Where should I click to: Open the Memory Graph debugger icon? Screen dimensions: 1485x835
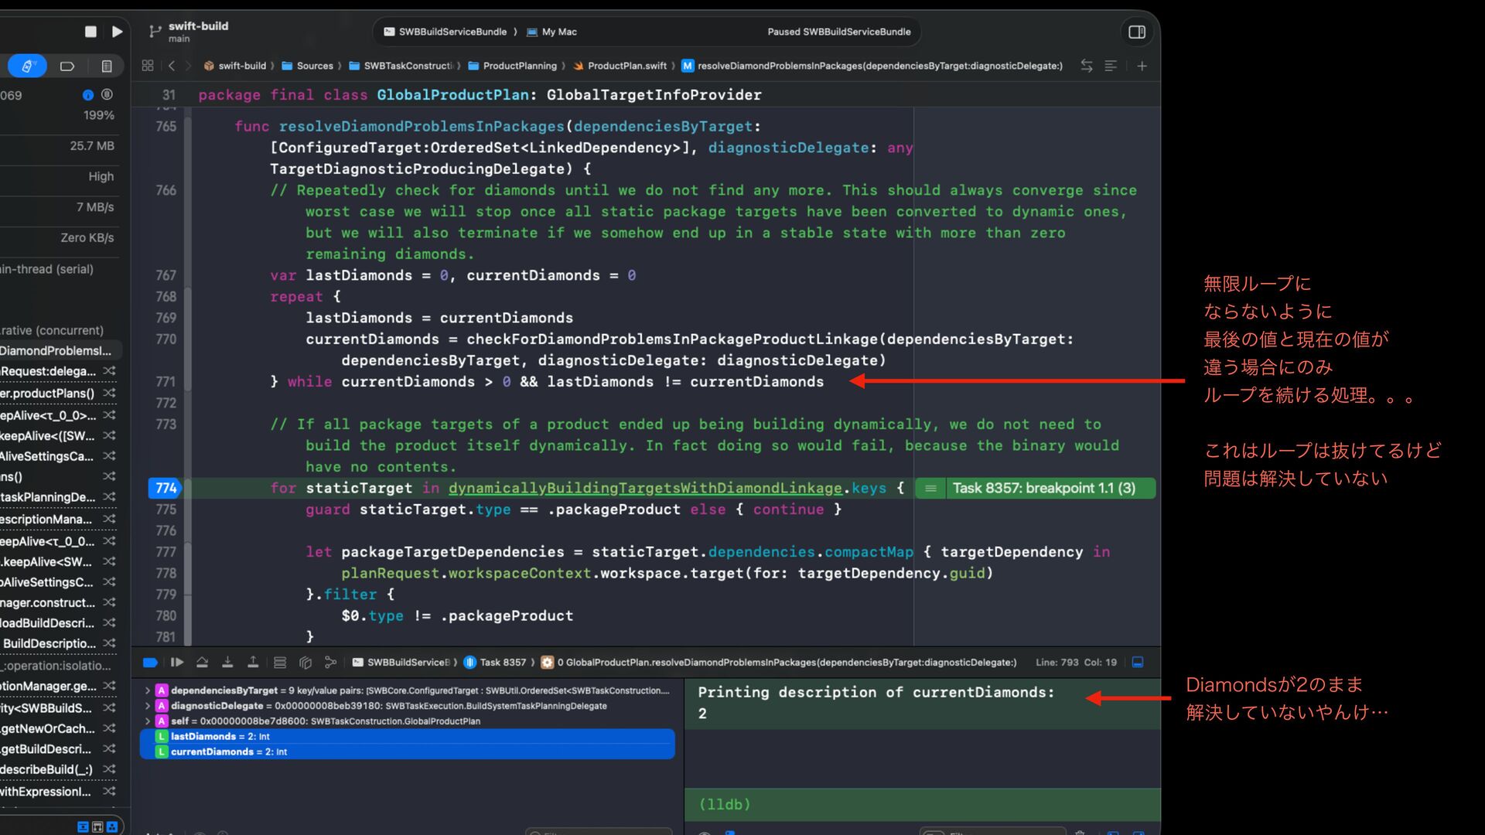click(306, 663)
